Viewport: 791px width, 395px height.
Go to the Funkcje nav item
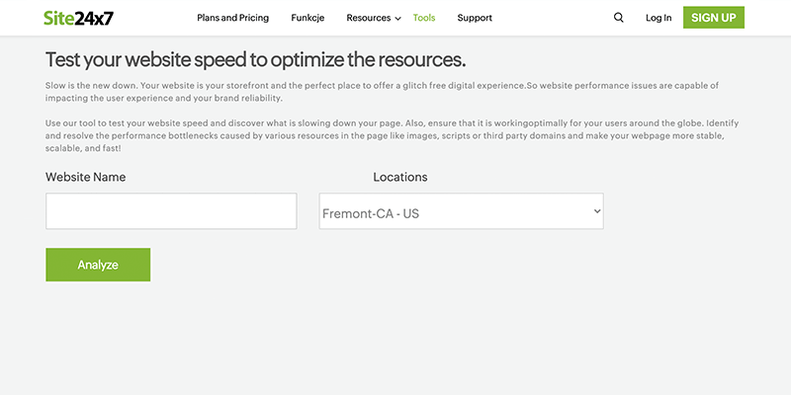coord(308,18)
